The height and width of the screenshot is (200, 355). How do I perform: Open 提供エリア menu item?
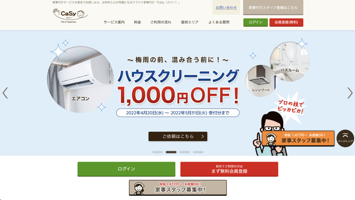(x=190, y=22)
